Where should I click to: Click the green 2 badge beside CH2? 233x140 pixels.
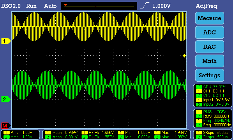pos(199,96)
